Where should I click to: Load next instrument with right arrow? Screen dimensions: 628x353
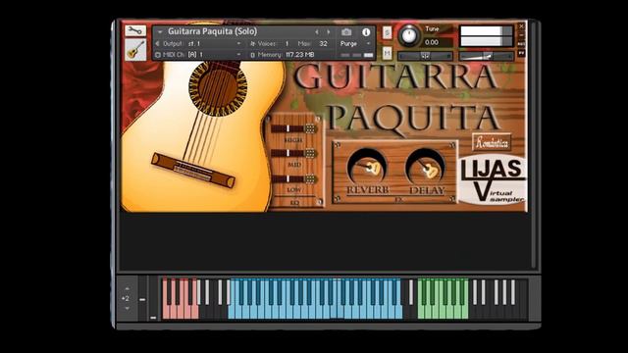(329, 32)
